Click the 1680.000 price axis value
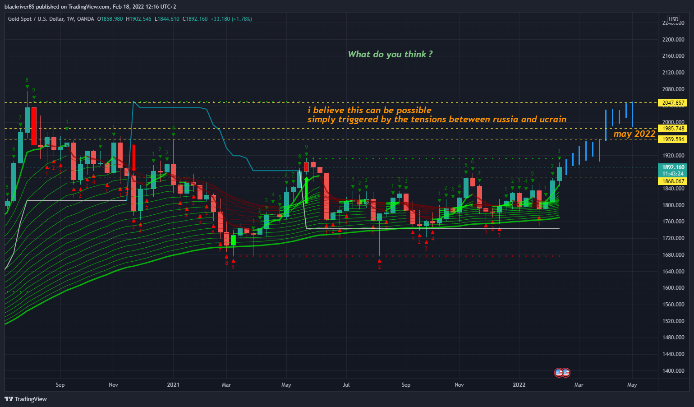The height and width of the screenshot is (407, 694). click(673, 255)
